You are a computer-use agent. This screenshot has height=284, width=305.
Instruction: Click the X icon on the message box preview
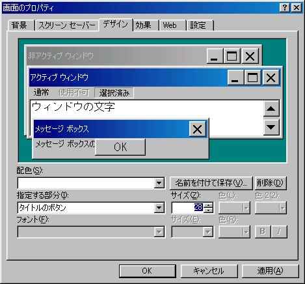197,129
